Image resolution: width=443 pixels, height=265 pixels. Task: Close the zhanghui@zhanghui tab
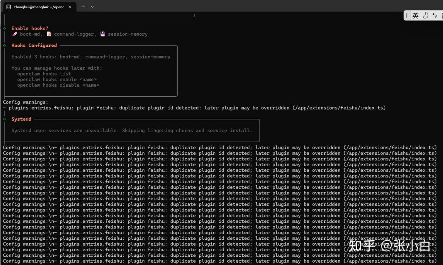click(70, 7)
